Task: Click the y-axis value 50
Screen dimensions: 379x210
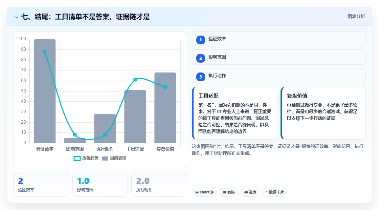Action: pos(23,91)
